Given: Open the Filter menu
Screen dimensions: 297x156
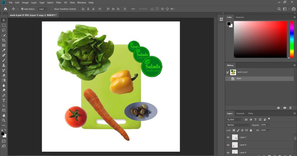Looking at the screenshot, I should pos(59,3).
